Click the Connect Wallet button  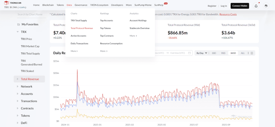coord(240,6)
